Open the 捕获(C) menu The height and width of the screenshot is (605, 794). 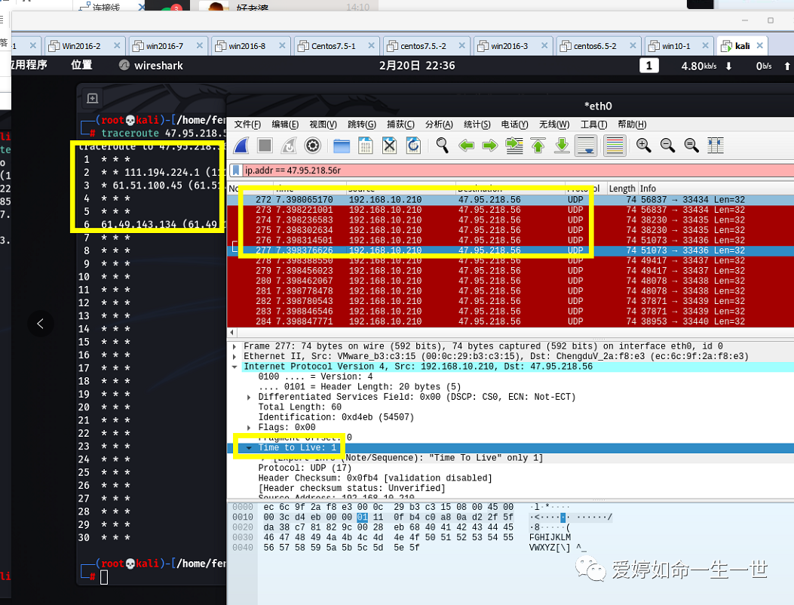tap(400, 124)
